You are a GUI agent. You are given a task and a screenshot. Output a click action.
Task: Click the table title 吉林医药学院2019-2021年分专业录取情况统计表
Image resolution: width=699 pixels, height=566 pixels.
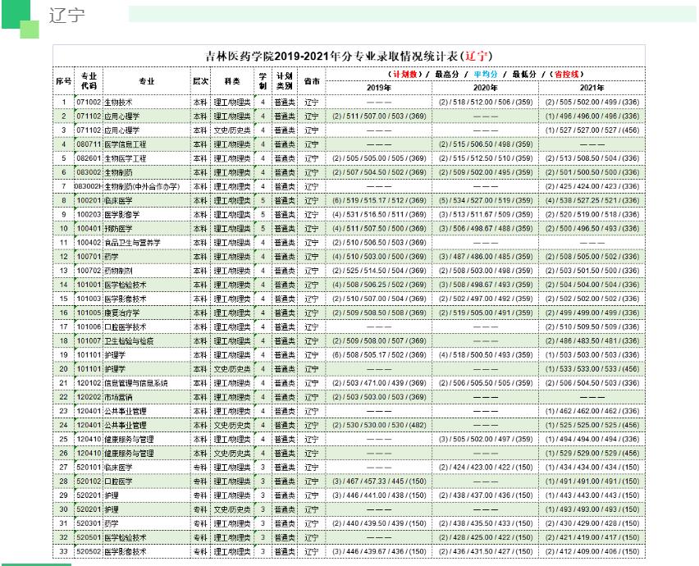pos(349,57)
